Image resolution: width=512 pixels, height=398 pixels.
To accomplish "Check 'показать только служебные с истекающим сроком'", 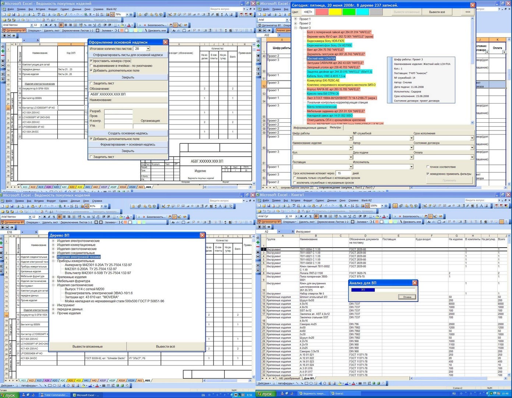I will pyautogui.click(x=294, y=178).
